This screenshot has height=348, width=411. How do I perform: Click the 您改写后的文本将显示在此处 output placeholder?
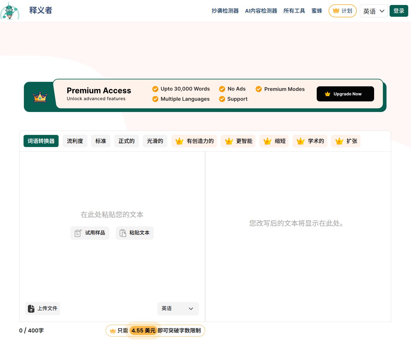pos(296,223)
